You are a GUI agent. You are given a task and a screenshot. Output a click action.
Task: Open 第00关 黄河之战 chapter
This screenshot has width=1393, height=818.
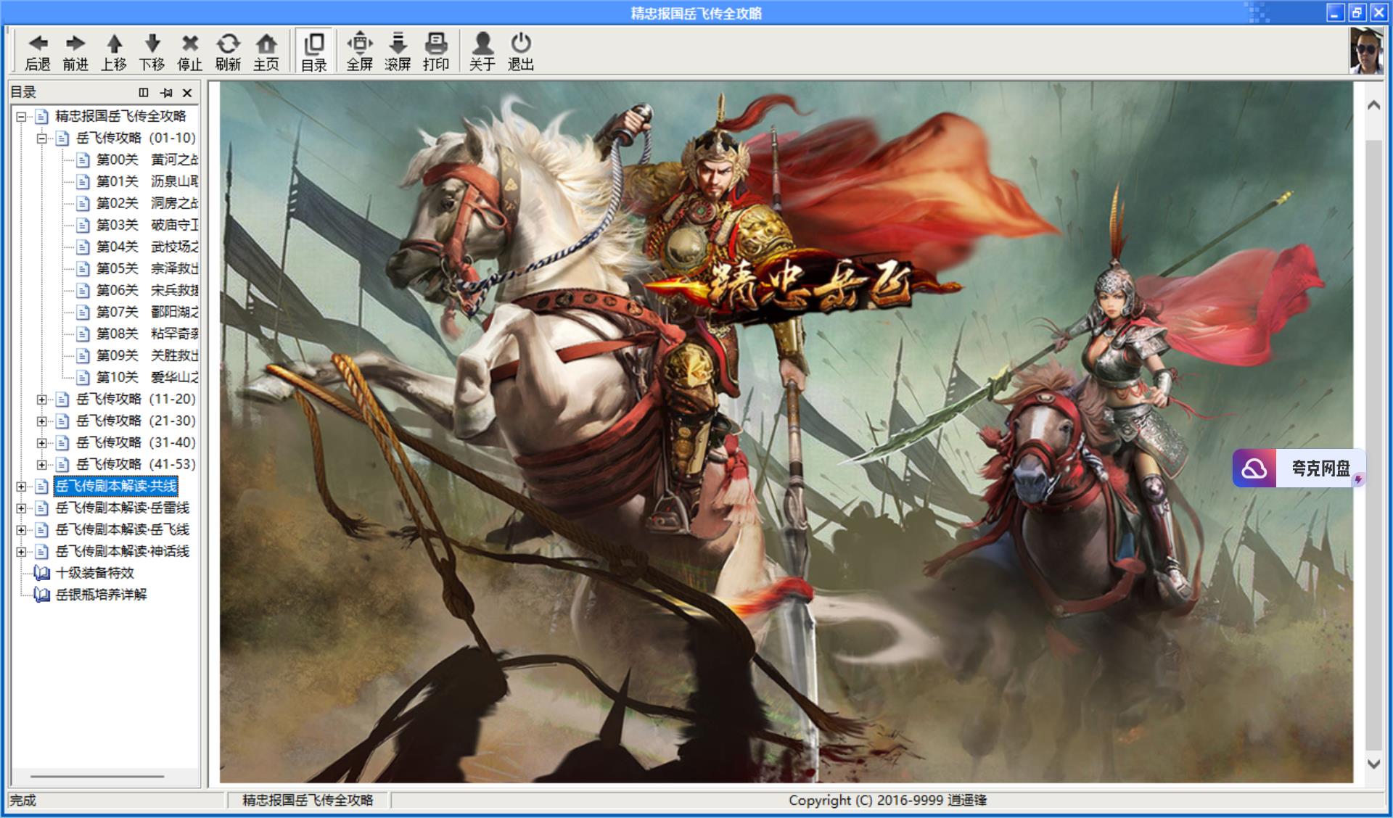pos(147,160)
